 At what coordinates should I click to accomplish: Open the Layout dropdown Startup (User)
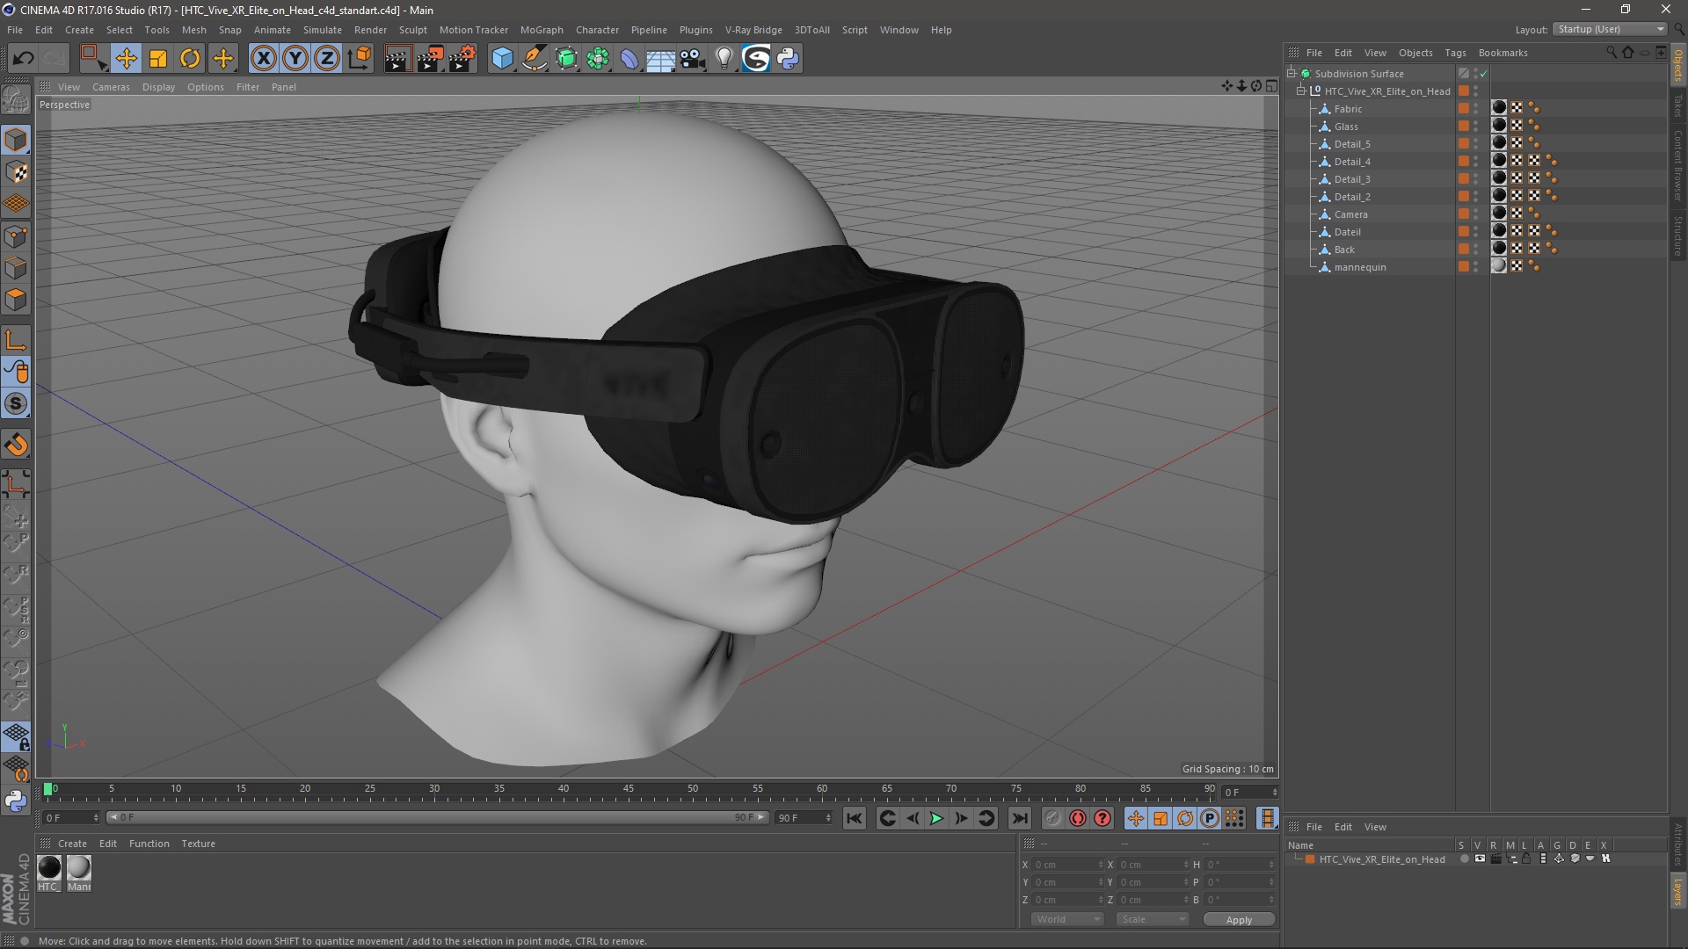pyautogui.click(x=1611, y=29)
